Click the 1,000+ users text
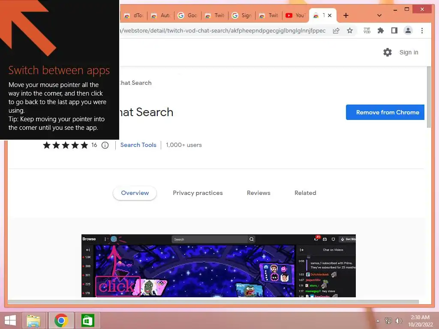The image size is (439, 329). (183, 145)
